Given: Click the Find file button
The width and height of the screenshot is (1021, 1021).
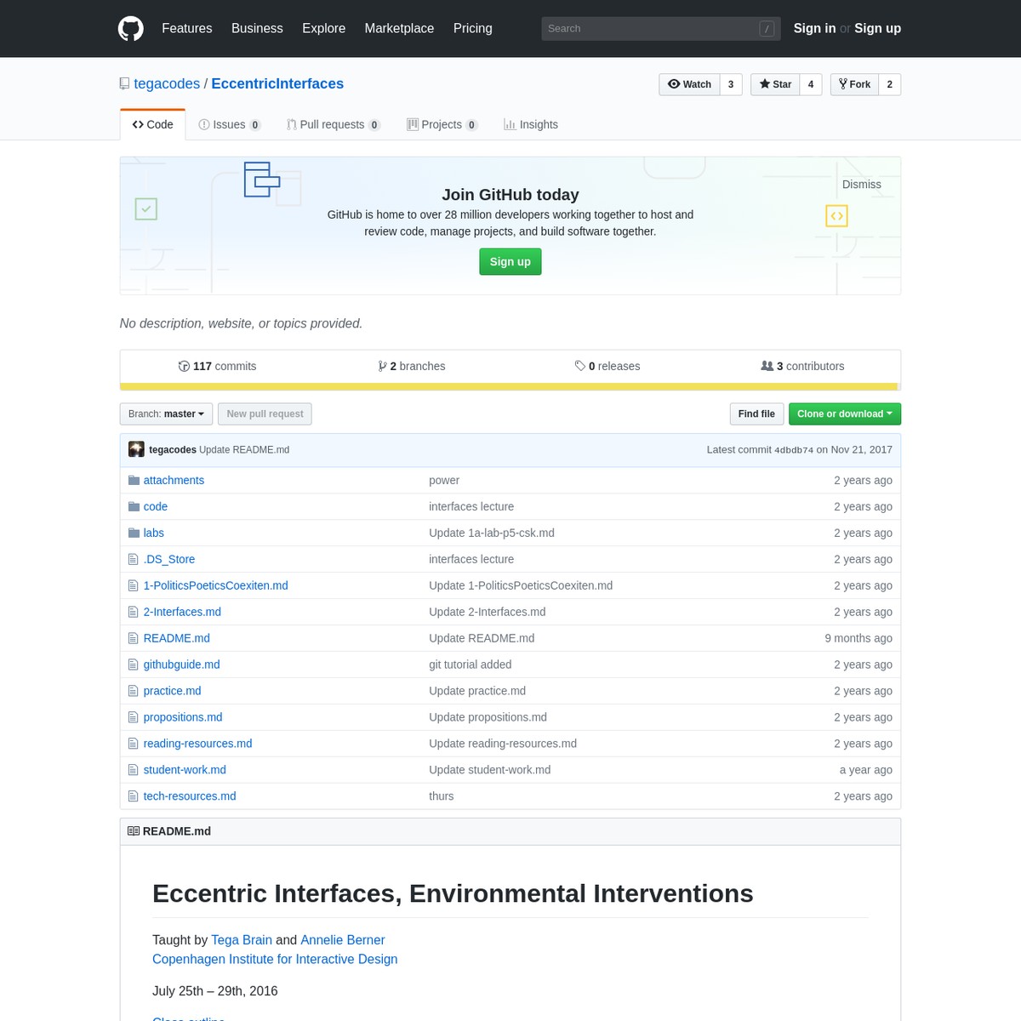Looking at the screenshot, I should pyautogui.click(x=756, y=414).
